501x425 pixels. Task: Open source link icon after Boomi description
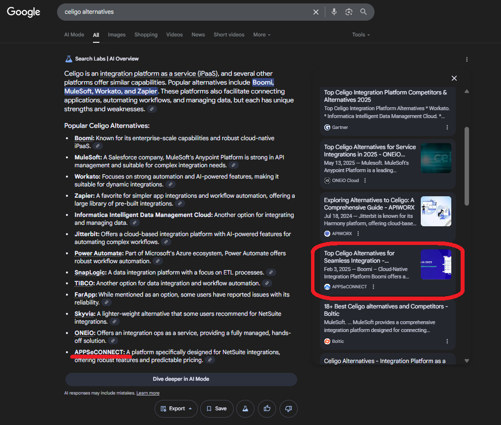[x=98, y=146]
